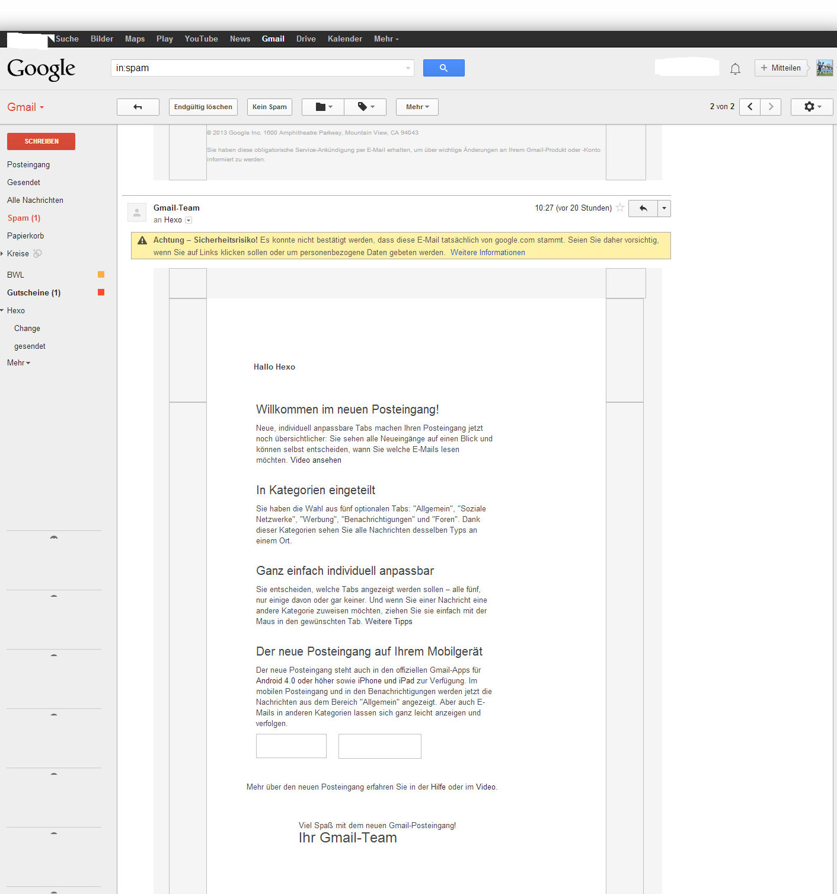The image size is (837, 894).
Task: Go to News in the top bar
Action: click(240, 39)
